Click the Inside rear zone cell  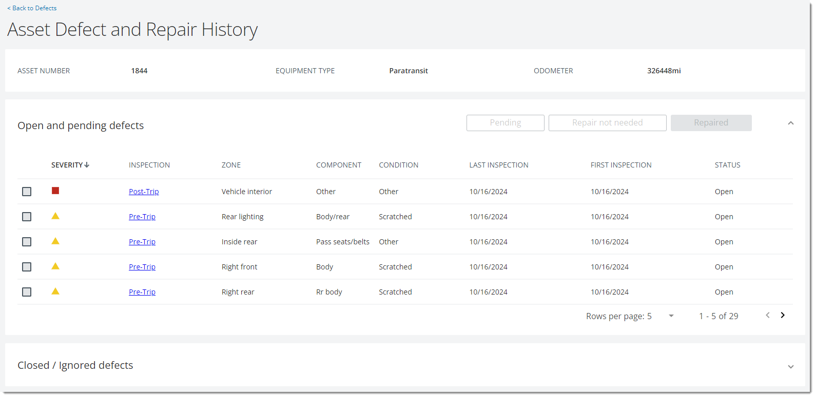[x=240, y=242]
